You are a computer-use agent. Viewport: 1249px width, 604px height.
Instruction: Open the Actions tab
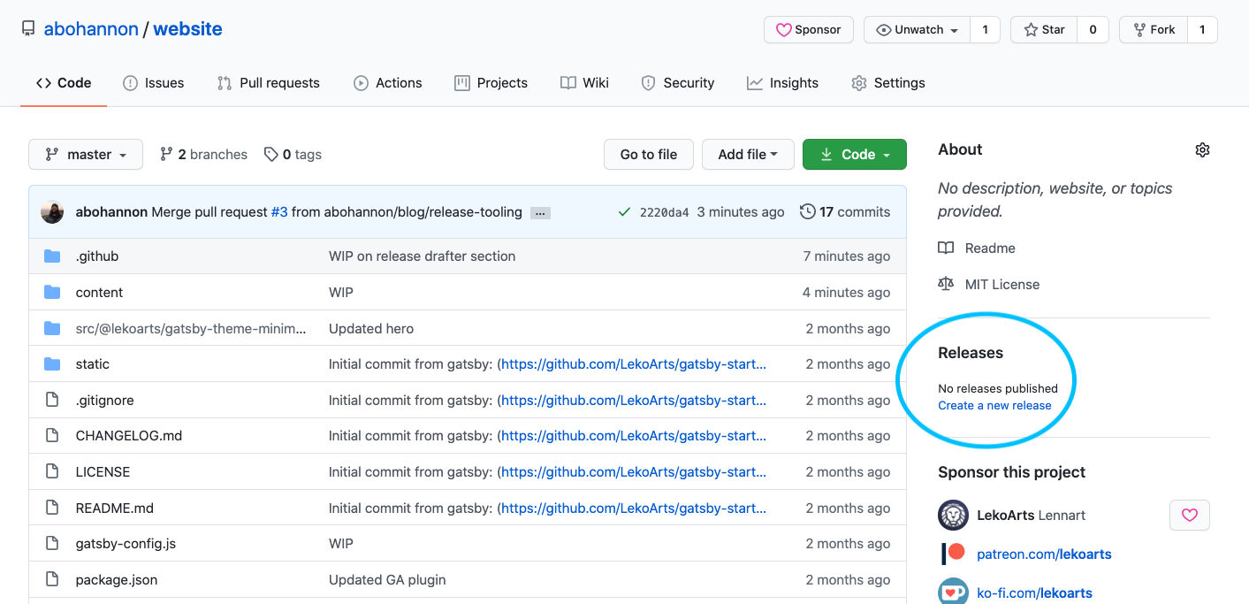(388, 82)
